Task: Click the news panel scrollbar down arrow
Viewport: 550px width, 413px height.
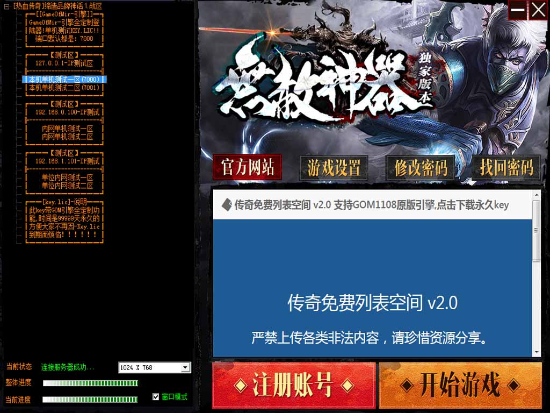Action: pos(537,352)
